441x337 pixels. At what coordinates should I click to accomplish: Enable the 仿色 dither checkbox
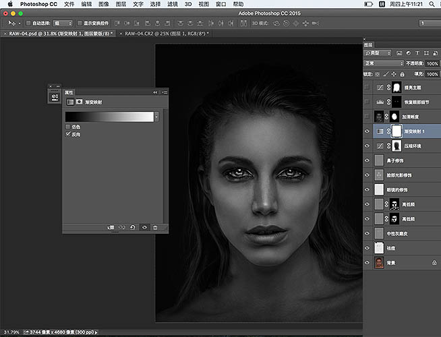click(67, 127)
